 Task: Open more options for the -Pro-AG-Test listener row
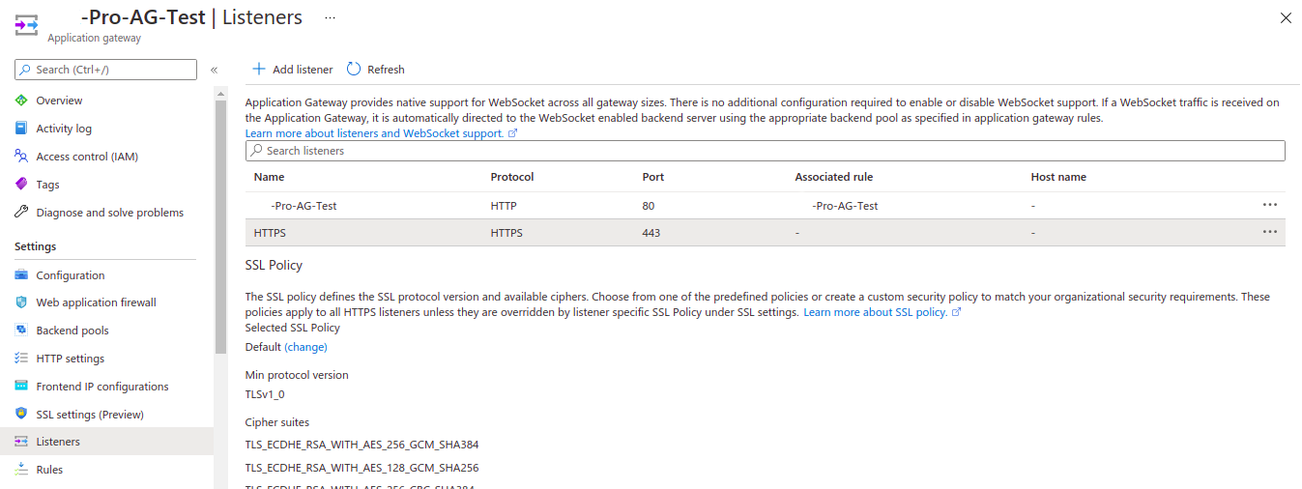pos(1270,205)
